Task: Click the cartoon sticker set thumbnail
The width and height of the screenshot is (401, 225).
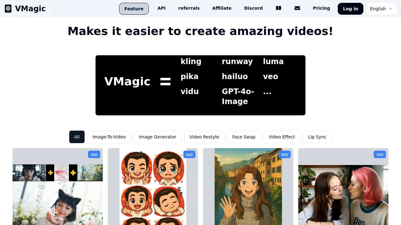Action: pos(153,187)
